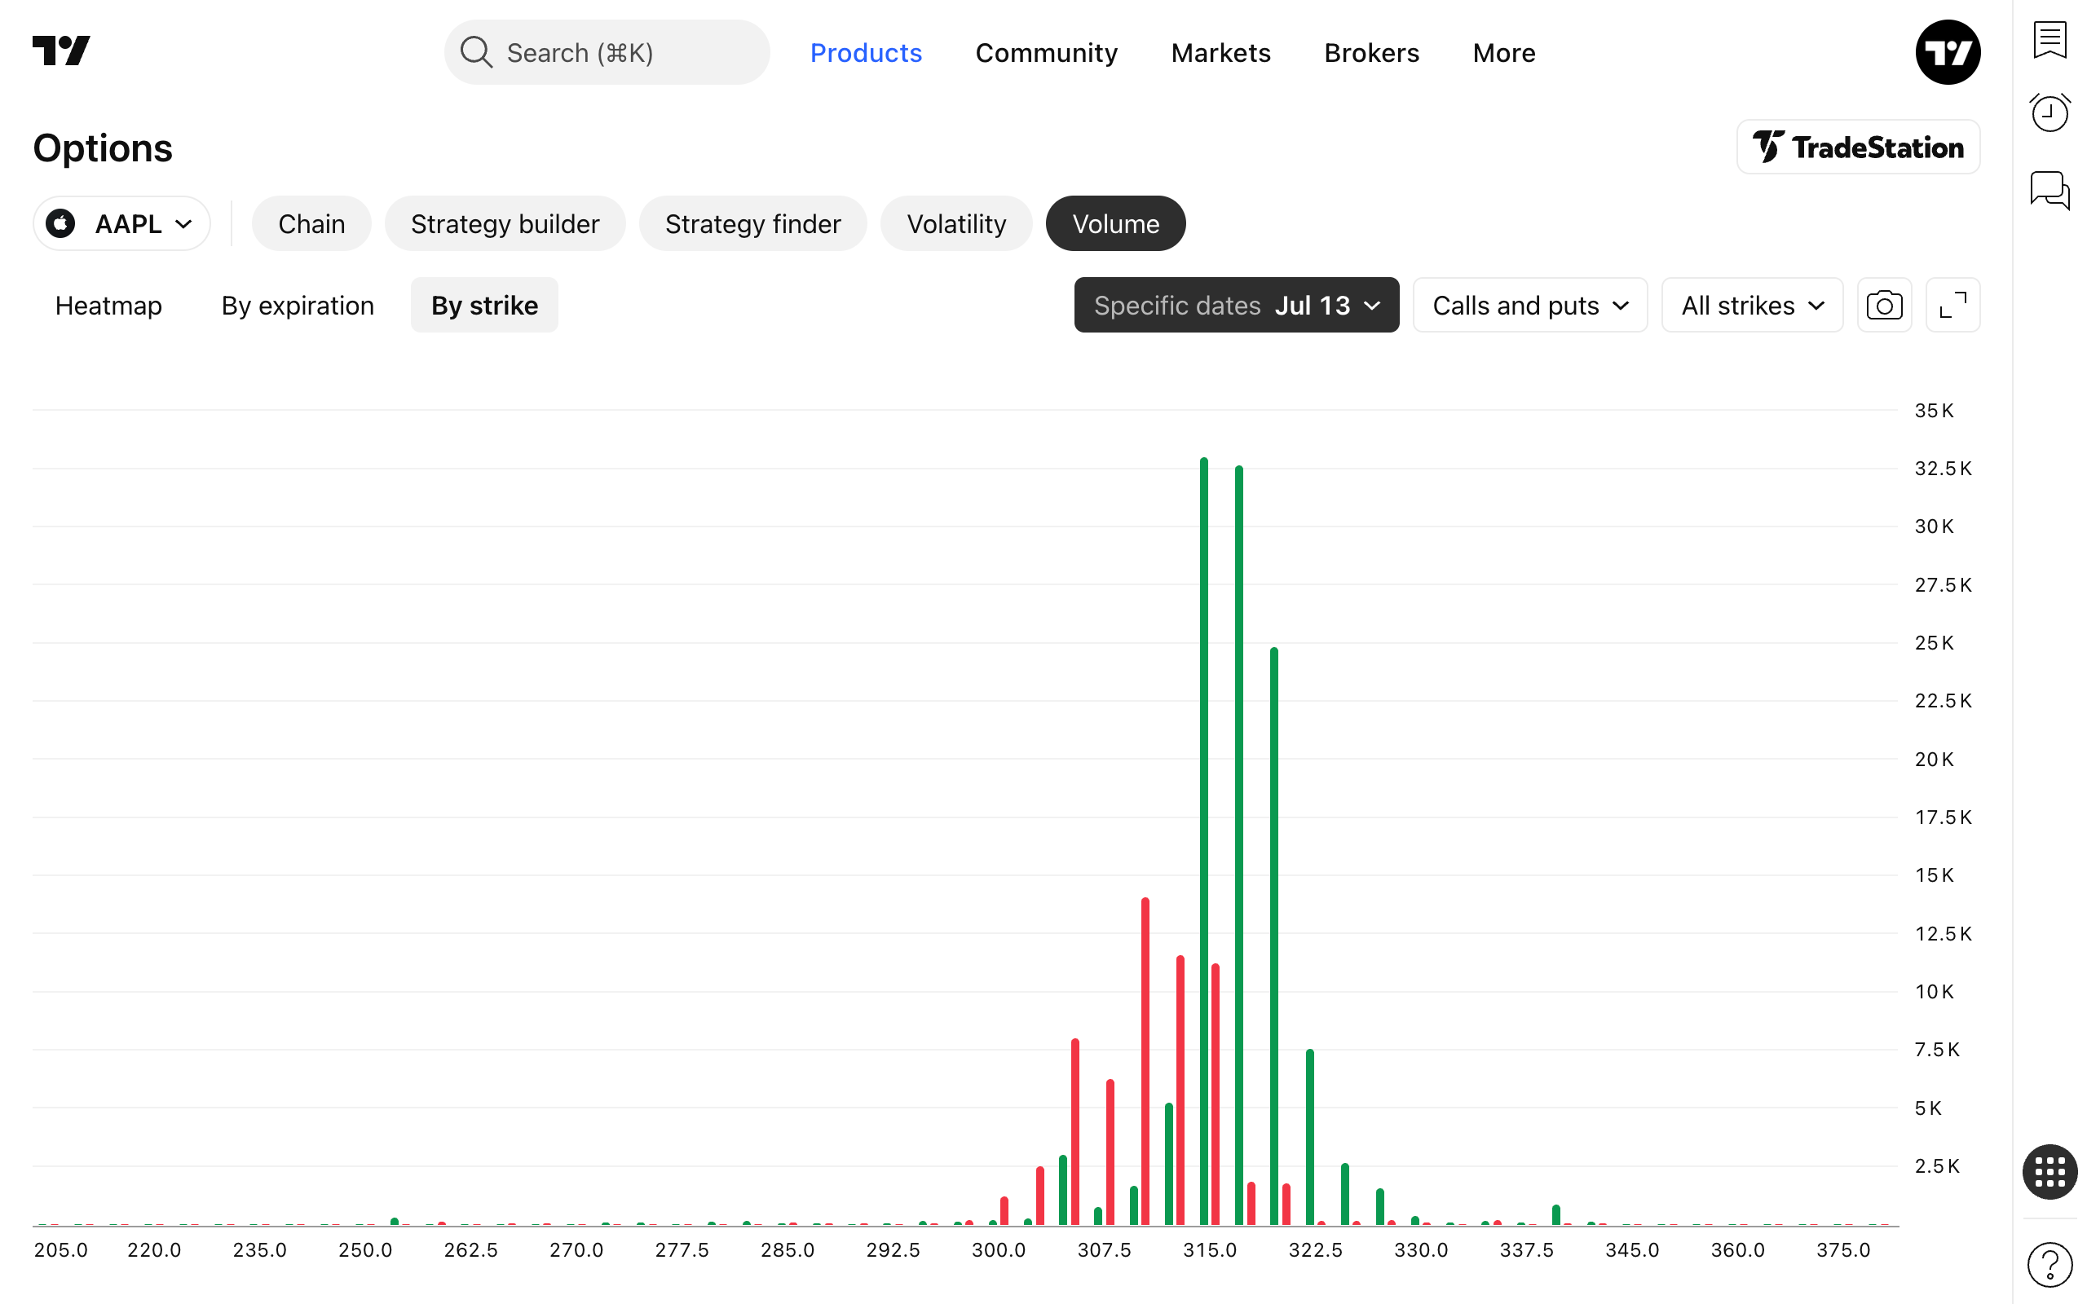Screen dimensions: 2087x1304
Task: Expand the All strikes dropdown
Action: click(1751, 306)
